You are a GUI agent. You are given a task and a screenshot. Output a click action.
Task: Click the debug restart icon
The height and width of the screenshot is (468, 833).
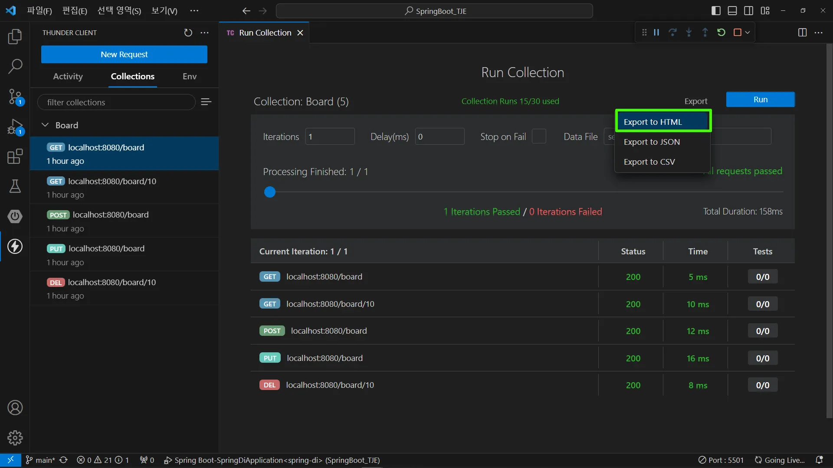721,32
